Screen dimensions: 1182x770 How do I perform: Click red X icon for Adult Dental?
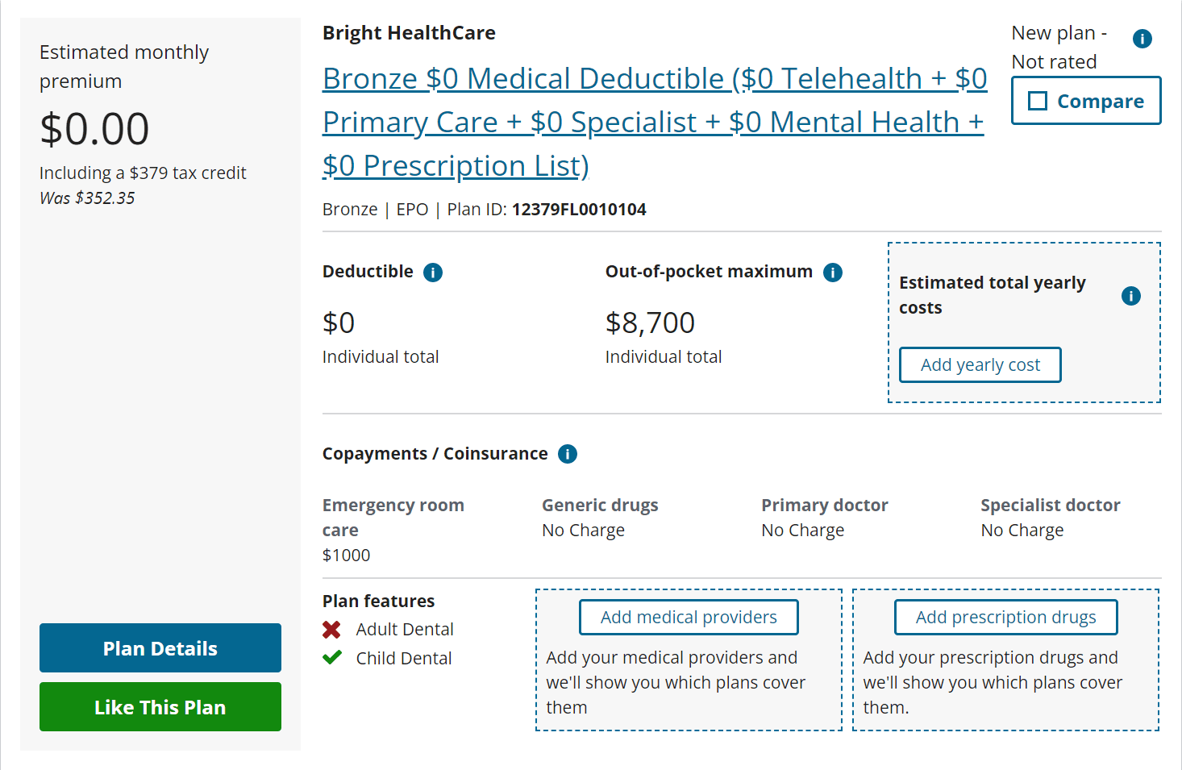(x=331, y=629)
